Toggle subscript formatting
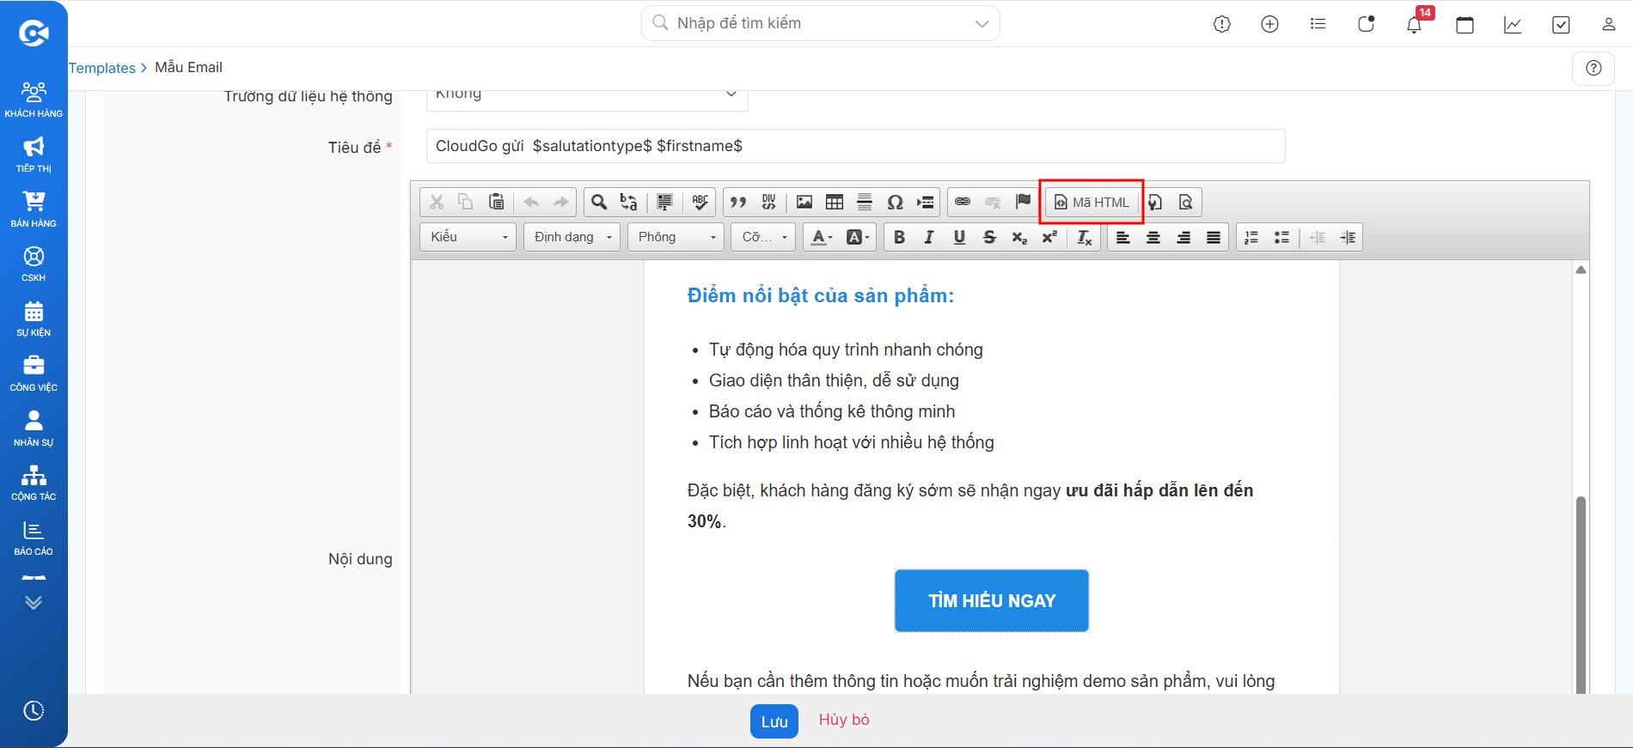 point(1019,237)
